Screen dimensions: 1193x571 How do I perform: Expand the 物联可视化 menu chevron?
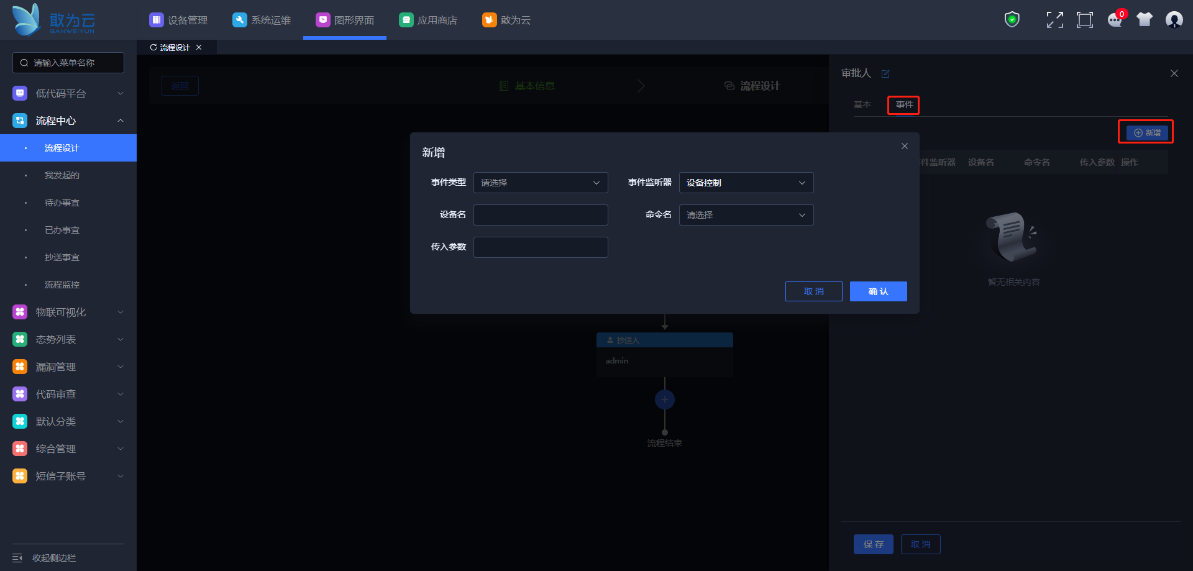tap(121, 312)
